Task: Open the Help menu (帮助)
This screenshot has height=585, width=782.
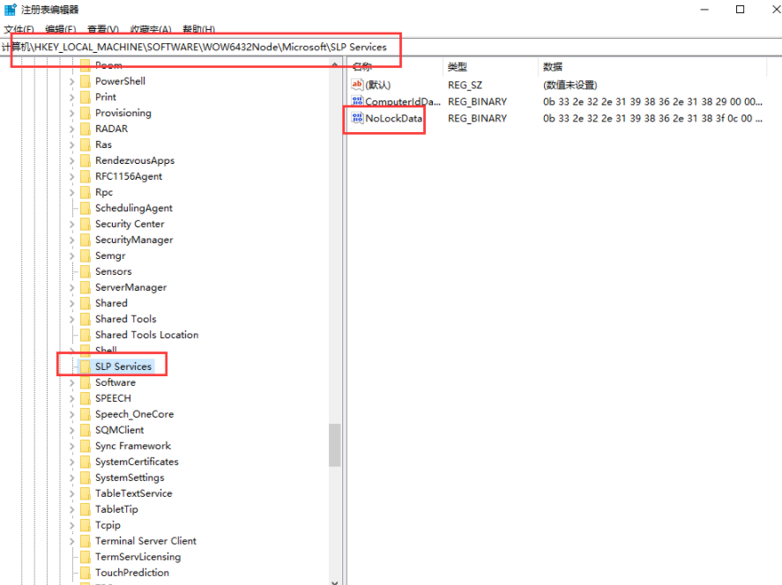Action: point(198,29)
